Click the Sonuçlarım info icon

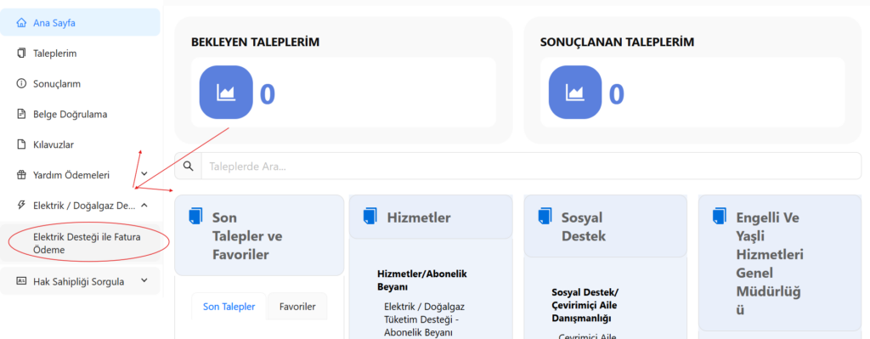pos(21,84)
